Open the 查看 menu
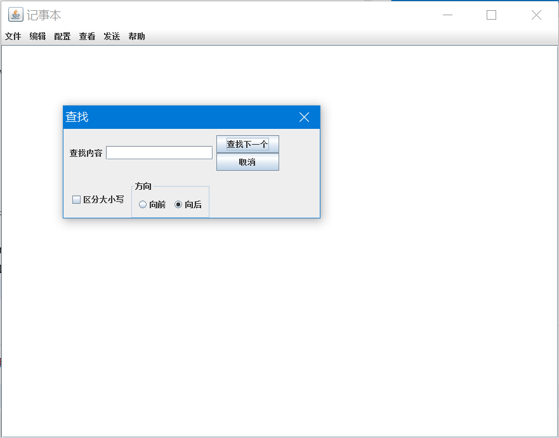This screenshot has height=438, width=559. 86,36
